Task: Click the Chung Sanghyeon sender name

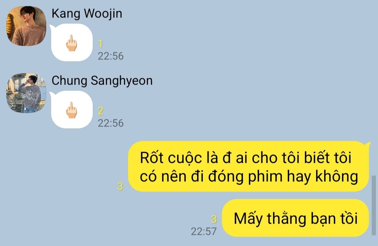Action: coord(102,81)
